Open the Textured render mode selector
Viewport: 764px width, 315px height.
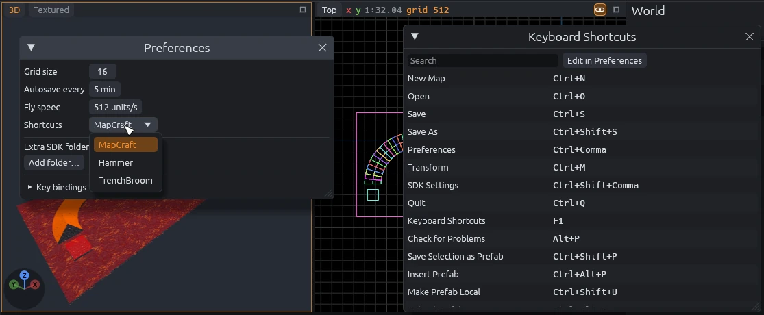click(x=51, y=10)
